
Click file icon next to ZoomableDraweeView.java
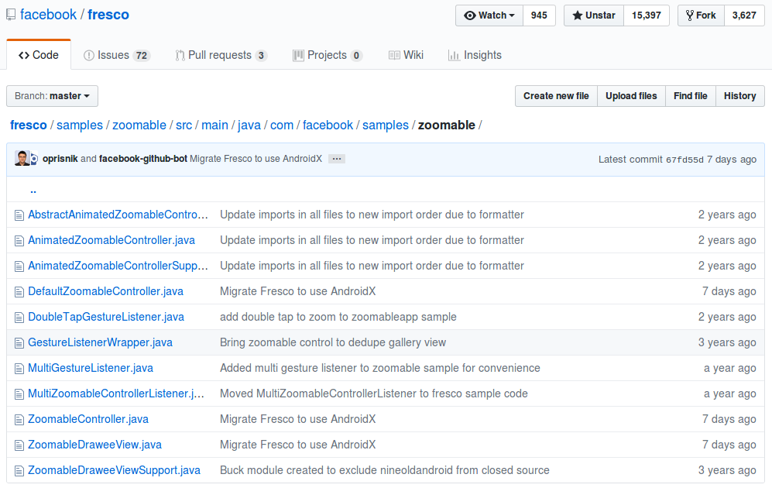[19, 445]
